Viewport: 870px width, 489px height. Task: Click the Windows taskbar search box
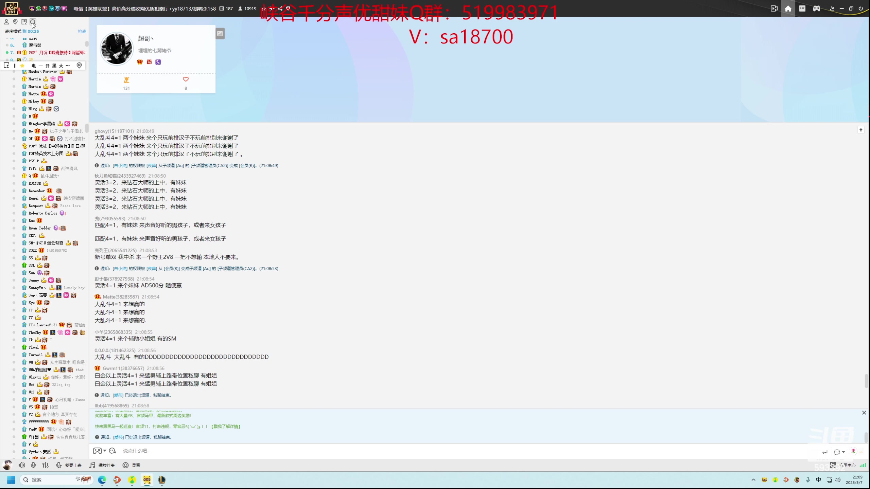(x=57, y=480)
